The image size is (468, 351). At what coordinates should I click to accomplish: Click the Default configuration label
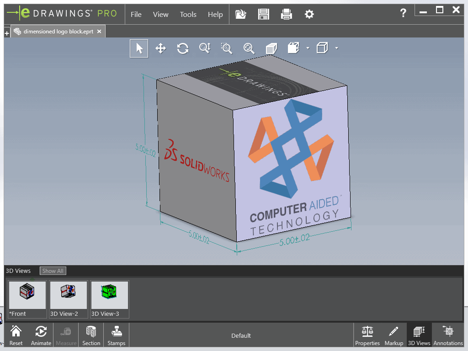[241, 335]
